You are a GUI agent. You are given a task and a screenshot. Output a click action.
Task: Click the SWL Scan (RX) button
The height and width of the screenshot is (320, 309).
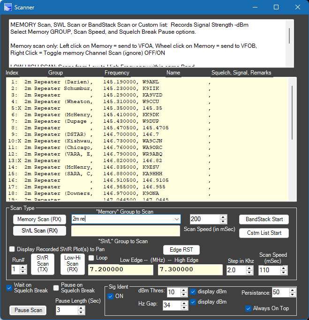tap(39, 231)
